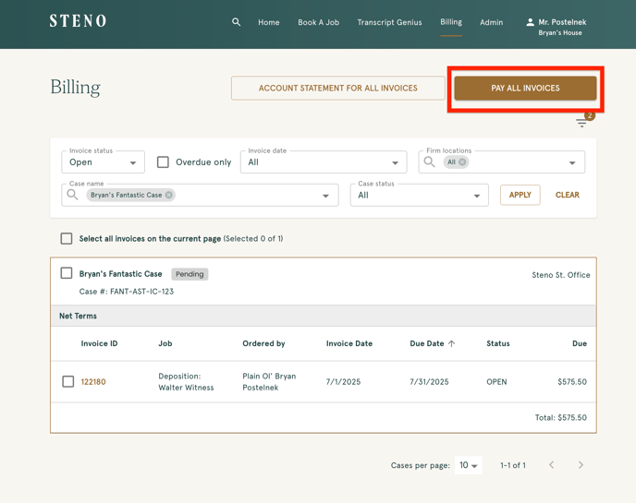Select the Billing nav item

[x=451, y=22]
